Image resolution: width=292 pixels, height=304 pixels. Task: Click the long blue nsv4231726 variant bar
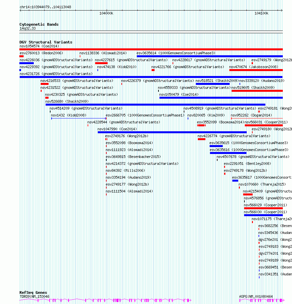click(151, 77)
